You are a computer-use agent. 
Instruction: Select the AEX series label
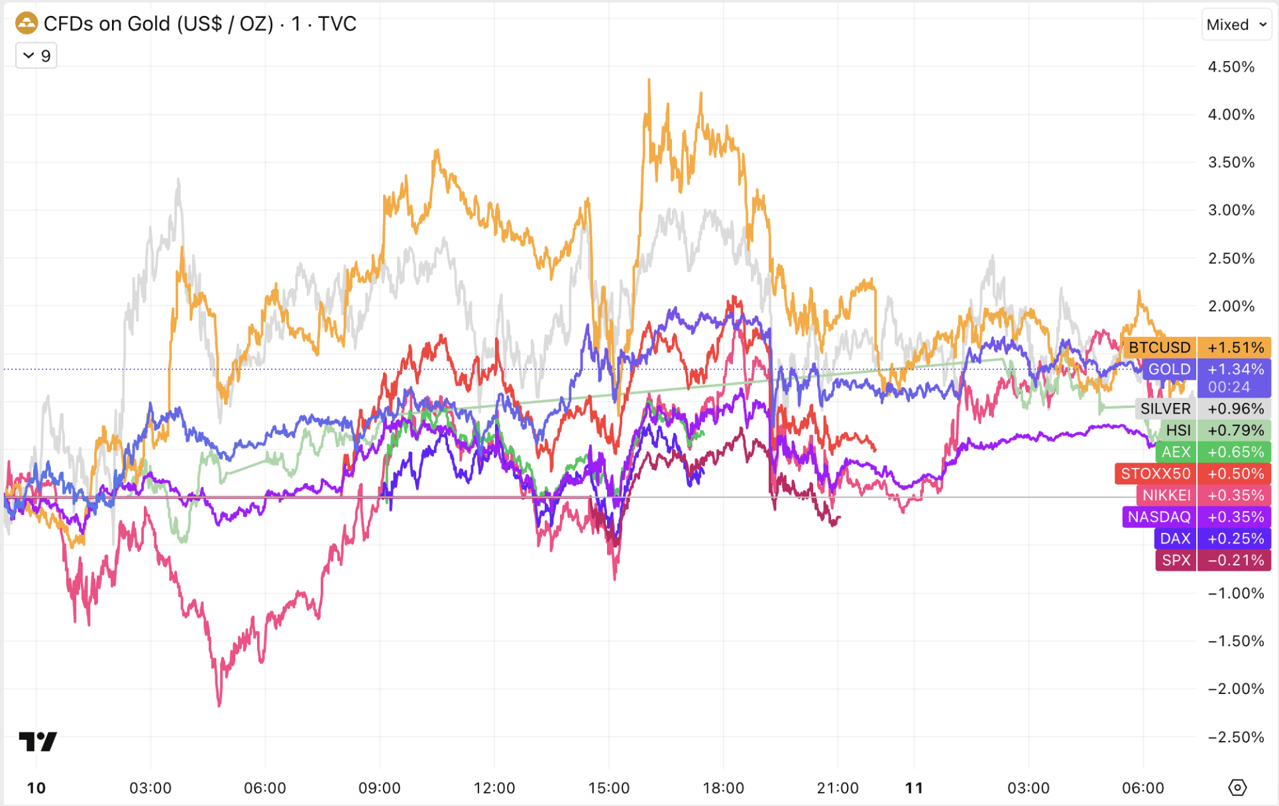(x=1176, y=452)
